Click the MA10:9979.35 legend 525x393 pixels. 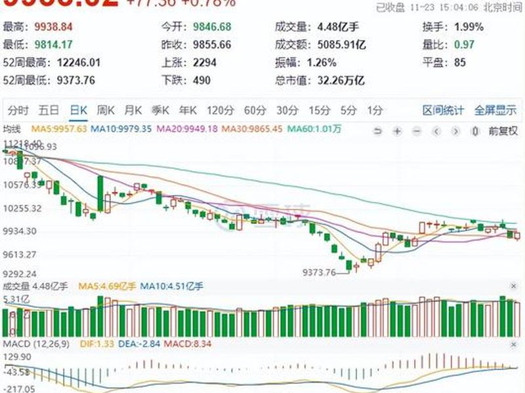pos(121,129)
